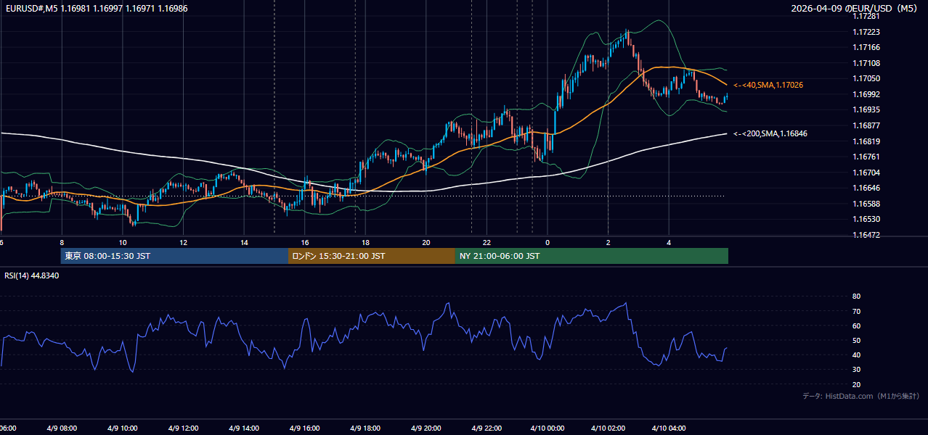
Task: Click price axis value 1.16588
Action: pyautogui.click(x=866, y=204)
